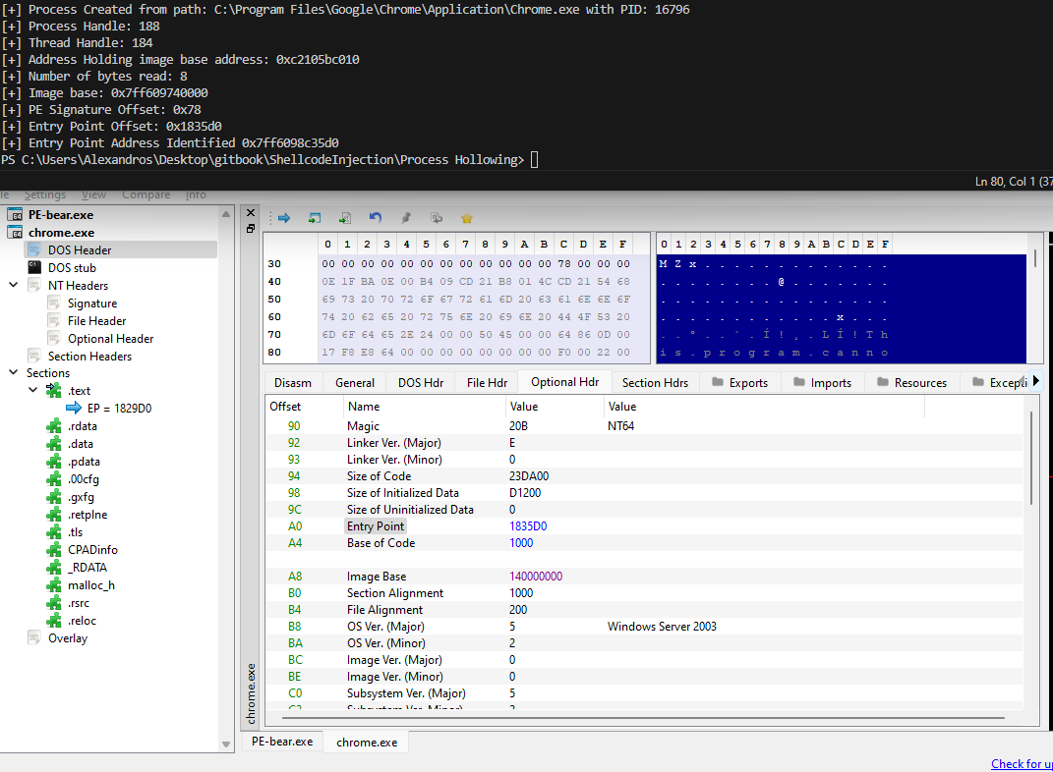The image size is (1053, 772).
Task: Close the hex view dock panel
Action: [251, 214]
